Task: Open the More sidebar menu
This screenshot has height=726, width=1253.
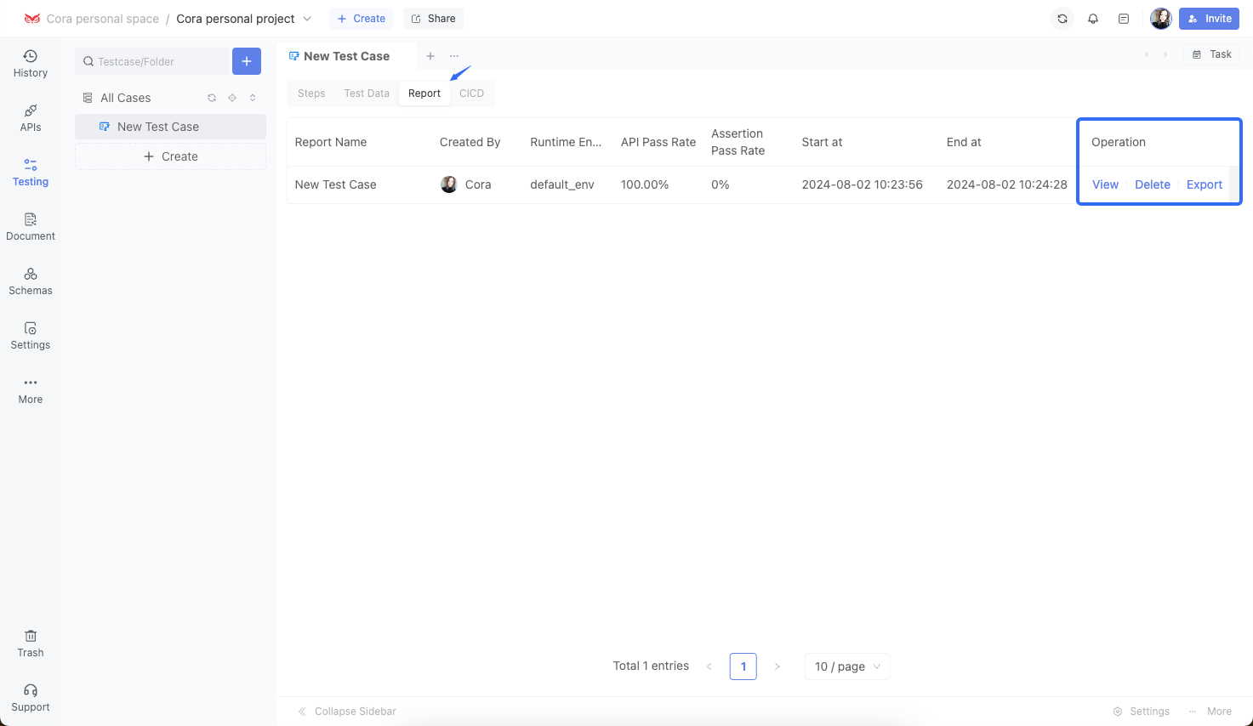Action: 31,390
